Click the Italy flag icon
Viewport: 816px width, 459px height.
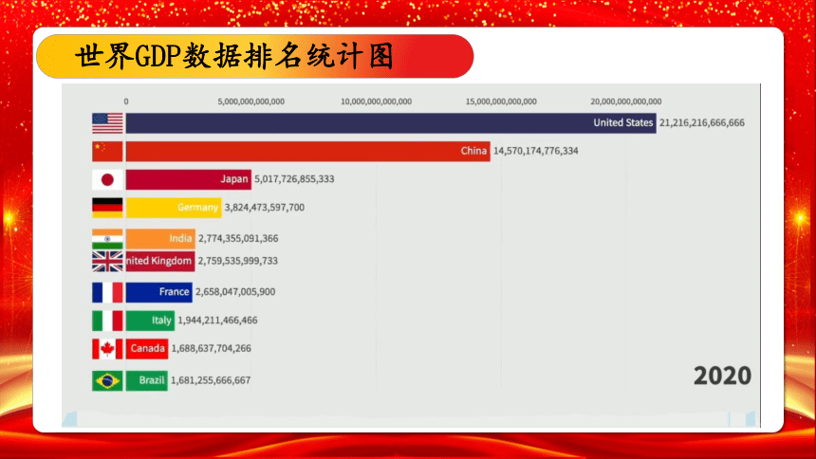108,321
